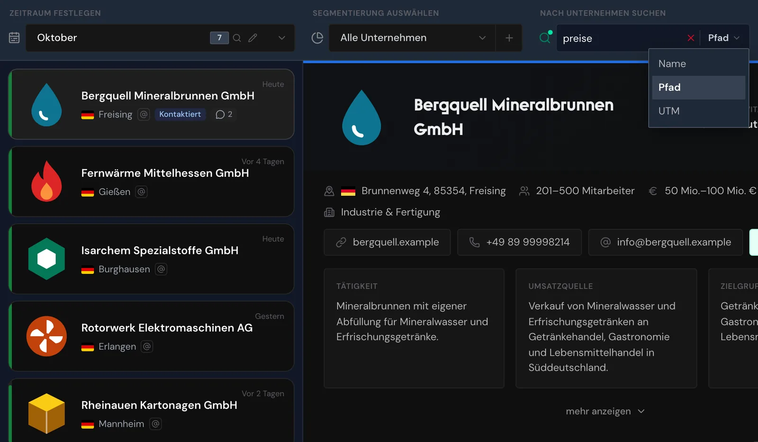Click the orange rotor logo of Rotorwerk

pyautogui.click(x=46, y=336)
